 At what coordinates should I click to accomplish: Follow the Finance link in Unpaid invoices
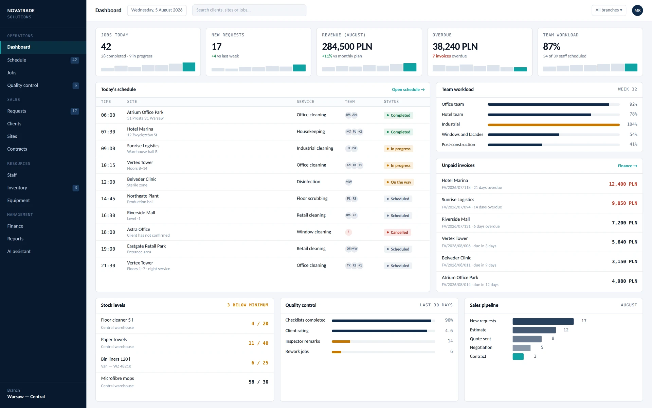click(627, 166)
